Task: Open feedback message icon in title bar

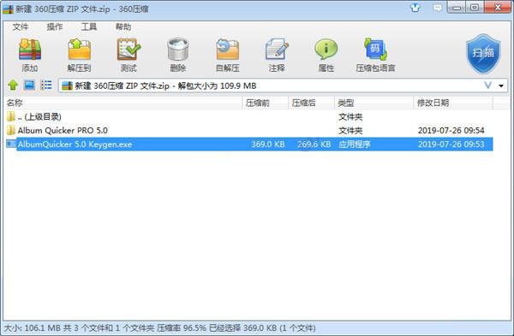Action: (x=438, y=8)
